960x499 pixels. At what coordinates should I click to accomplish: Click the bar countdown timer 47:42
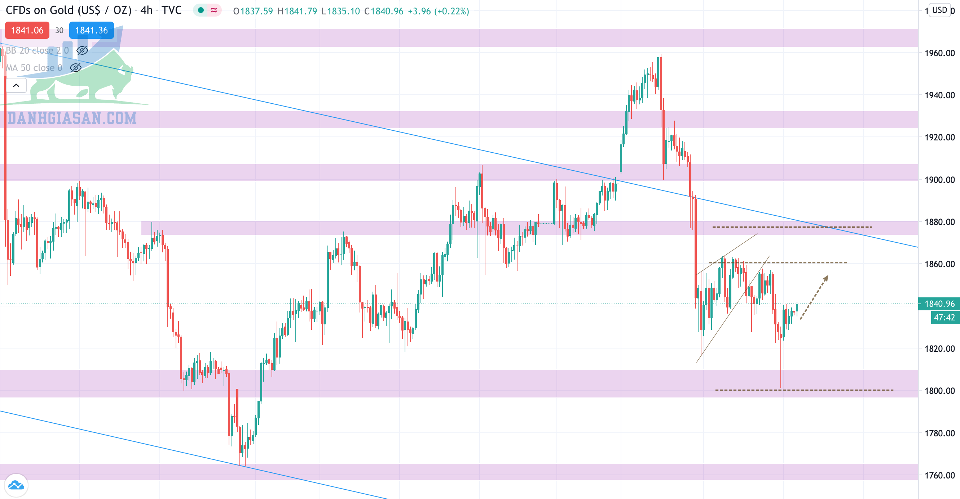pyautogui.click(x=945, y=318)
